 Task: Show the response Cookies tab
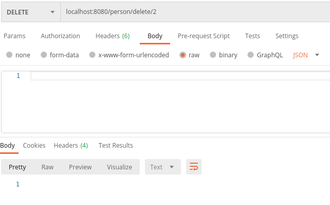[34, 146]
